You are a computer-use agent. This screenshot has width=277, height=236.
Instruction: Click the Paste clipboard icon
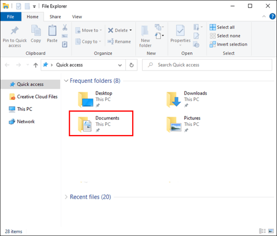click(x=52, y=31)
